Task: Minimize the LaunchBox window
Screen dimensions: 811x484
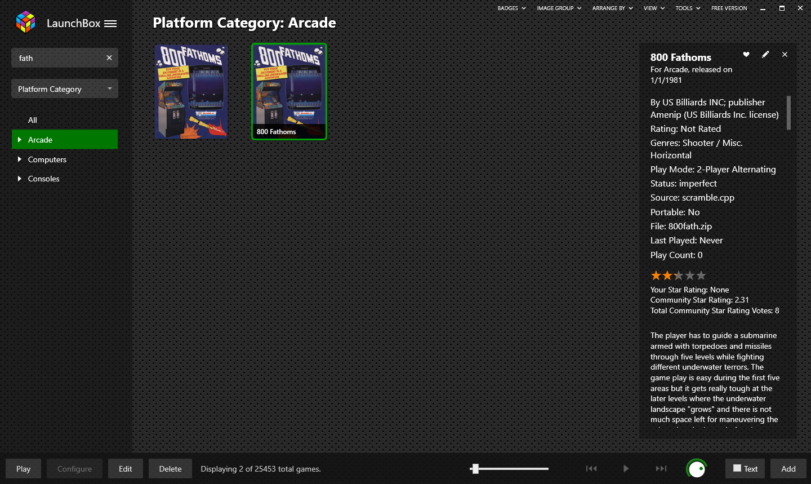Action: (x=763, y=8)
